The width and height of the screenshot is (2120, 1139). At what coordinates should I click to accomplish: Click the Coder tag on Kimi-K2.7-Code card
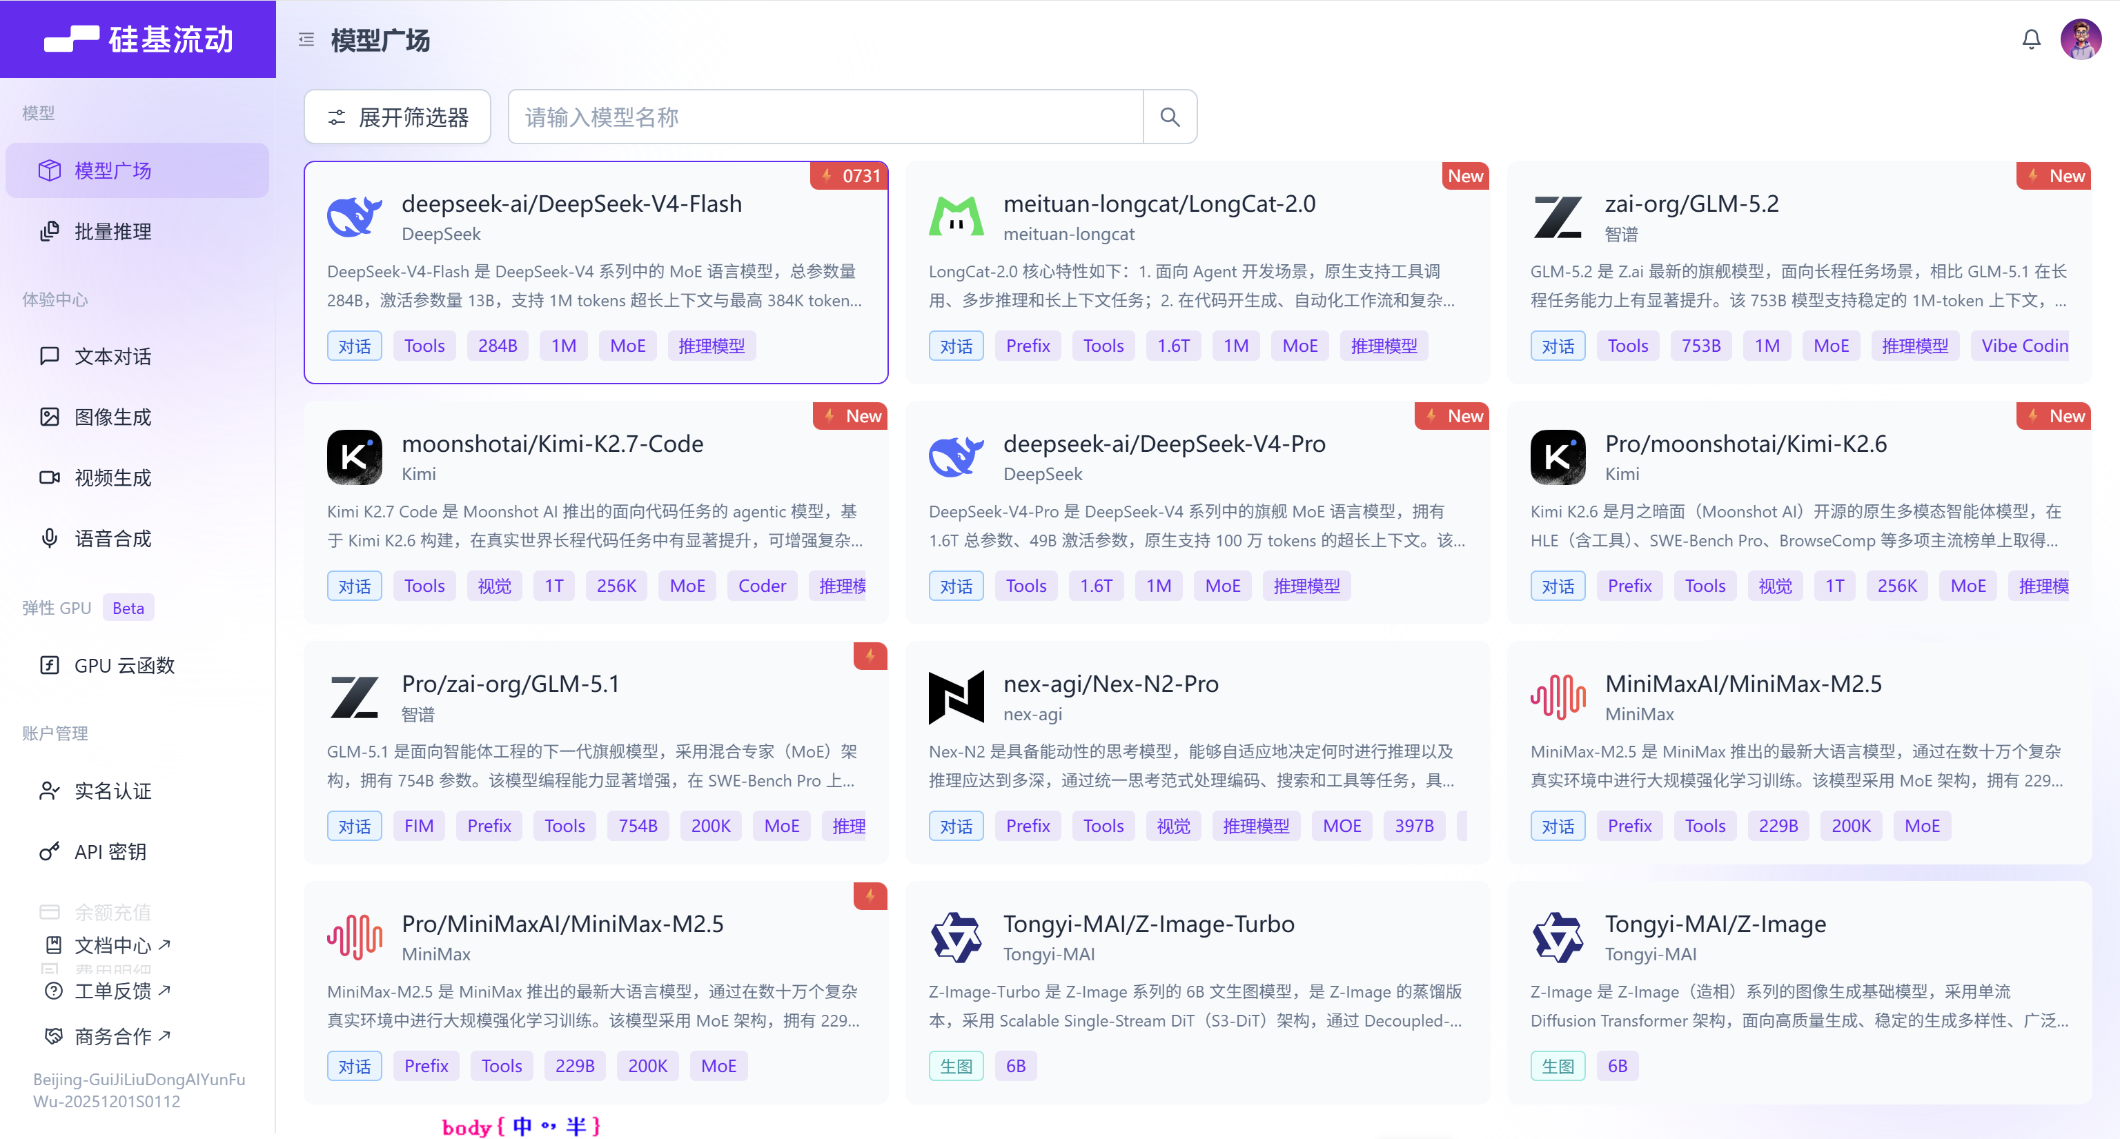click(x=762, y=586)
